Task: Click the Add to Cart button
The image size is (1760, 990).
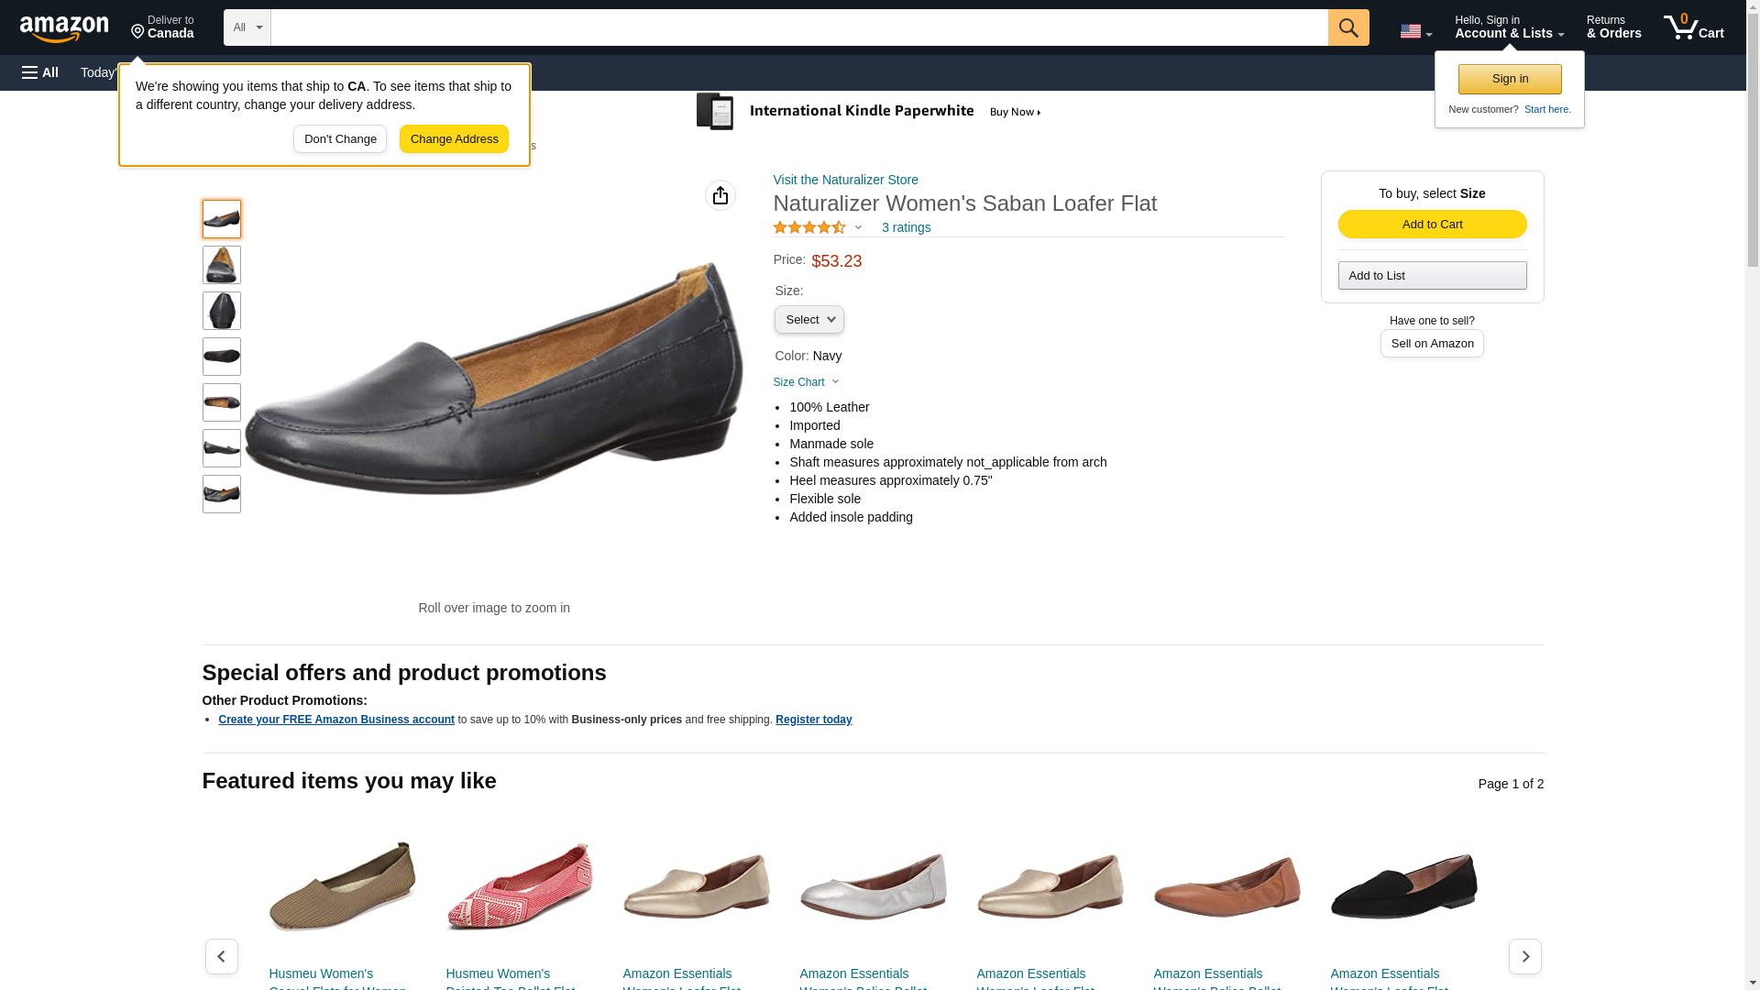Action: [1431, 225]
